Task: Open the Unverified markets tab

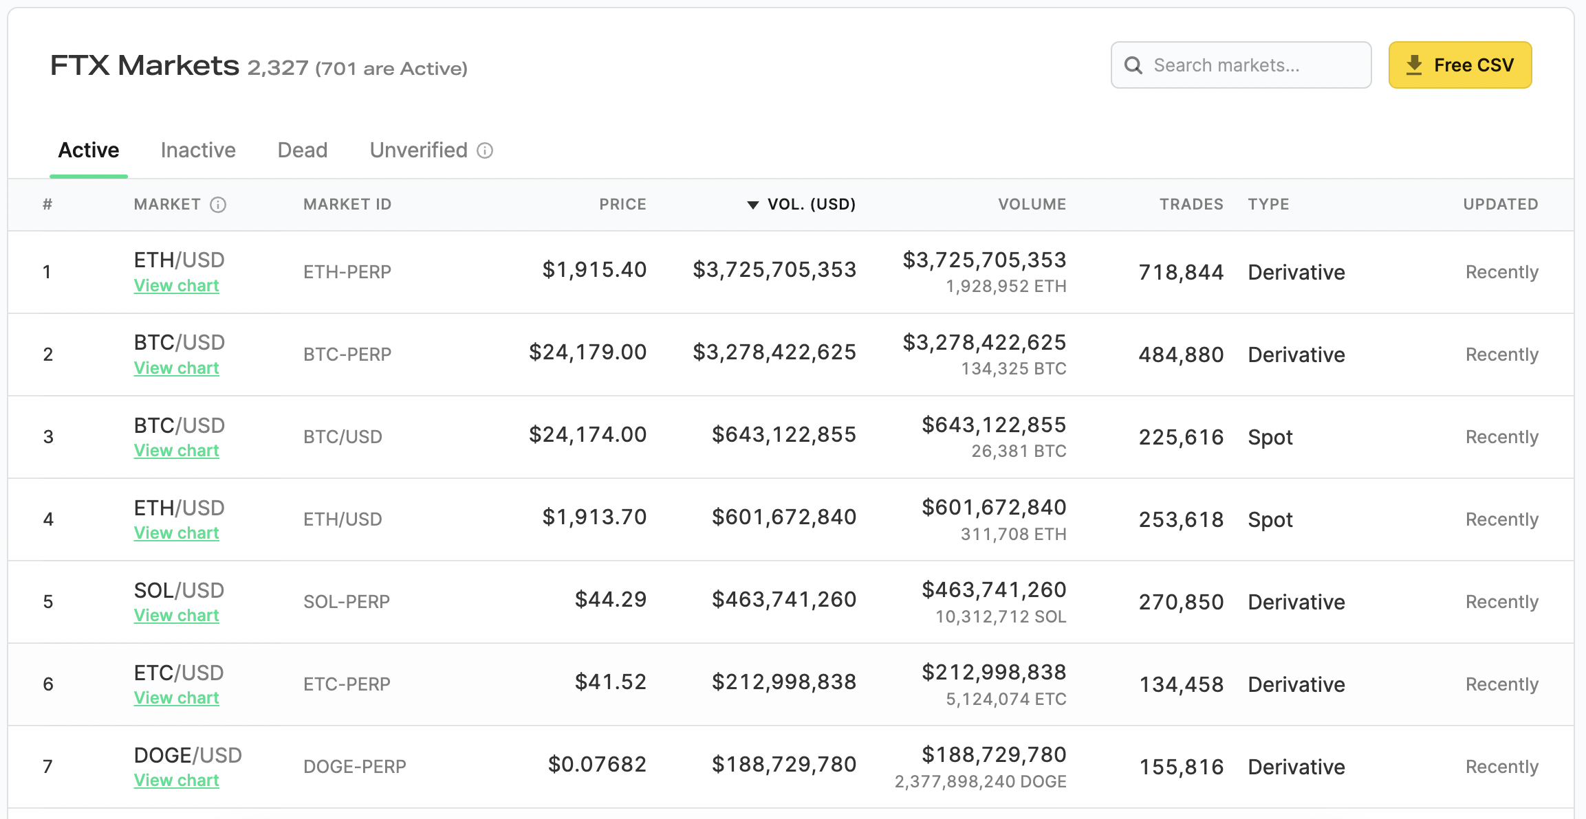Action: [x=419, y=150]
